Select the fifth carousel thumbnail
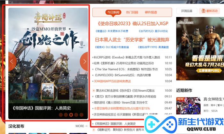 79,91
